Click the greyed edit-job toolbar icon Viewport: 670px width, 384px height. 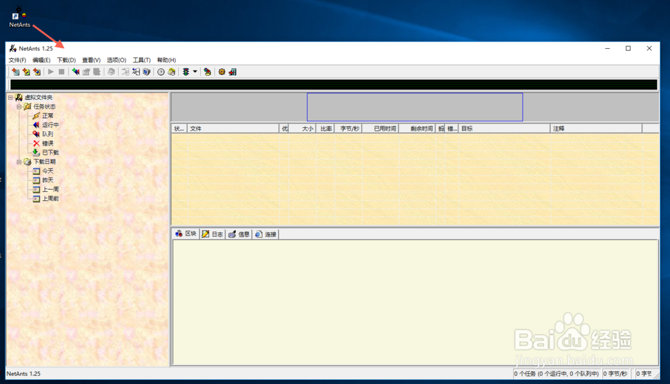click(x=86, y=72)
